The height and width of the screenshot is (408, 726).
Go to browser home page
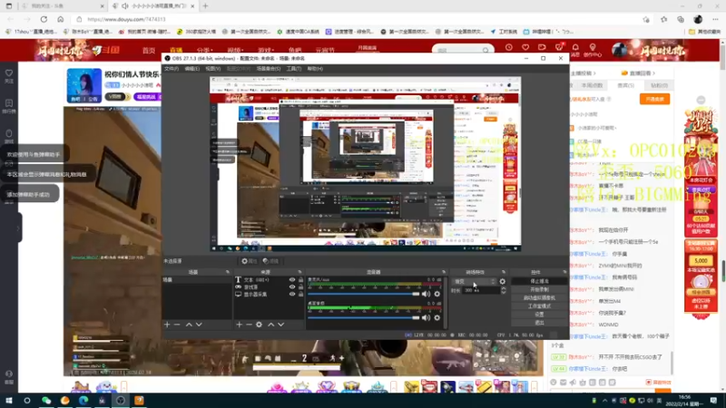pyautogui.click(x=60, y=19)
